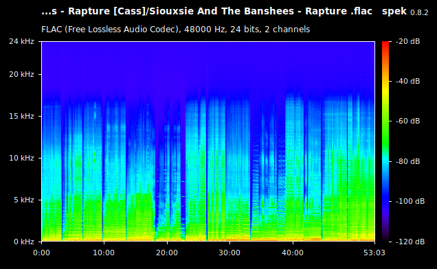Click the 20:00 time axis label
The image size is (437, 269).
click(x=167, y=253)
